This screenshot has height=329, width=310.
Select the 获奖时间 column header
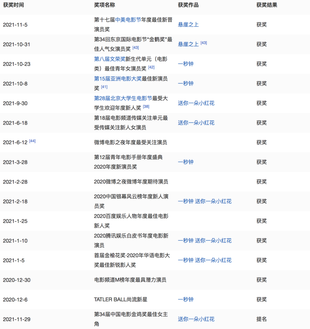13,5
